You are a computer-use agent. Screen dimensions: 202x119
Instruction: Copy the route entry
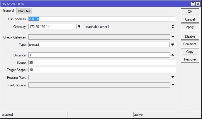click(190, 52)
